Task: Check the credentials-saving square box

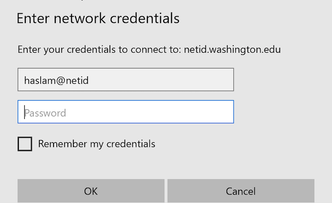Action: 25,144
